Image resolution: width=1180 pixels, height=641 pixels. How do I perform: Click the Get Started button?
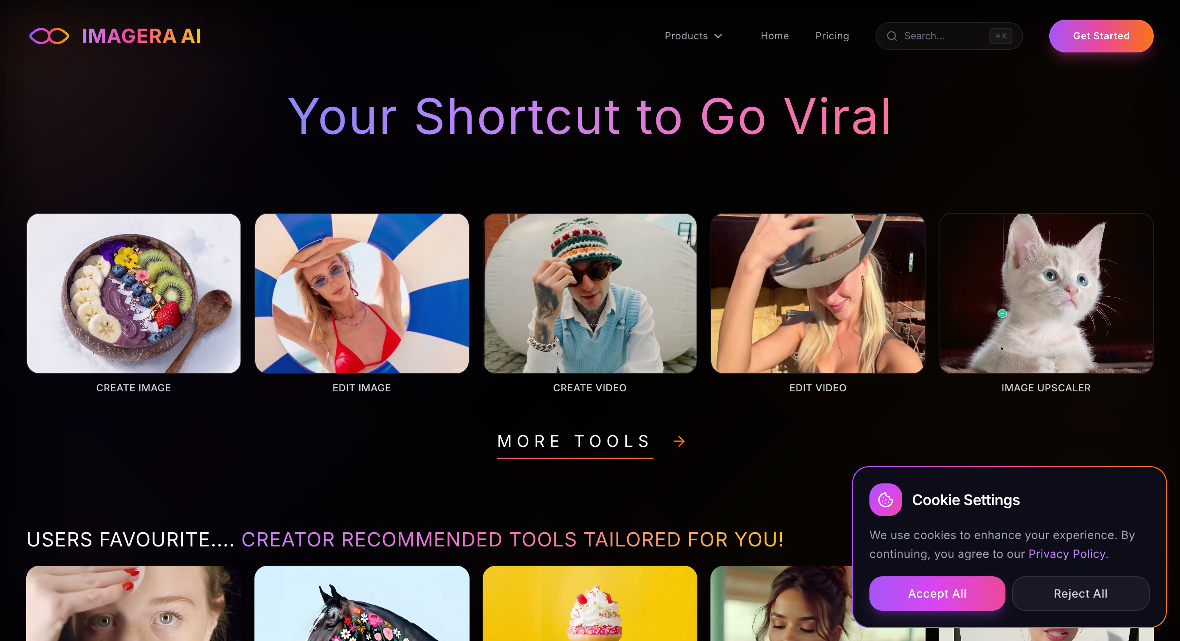1101,36
